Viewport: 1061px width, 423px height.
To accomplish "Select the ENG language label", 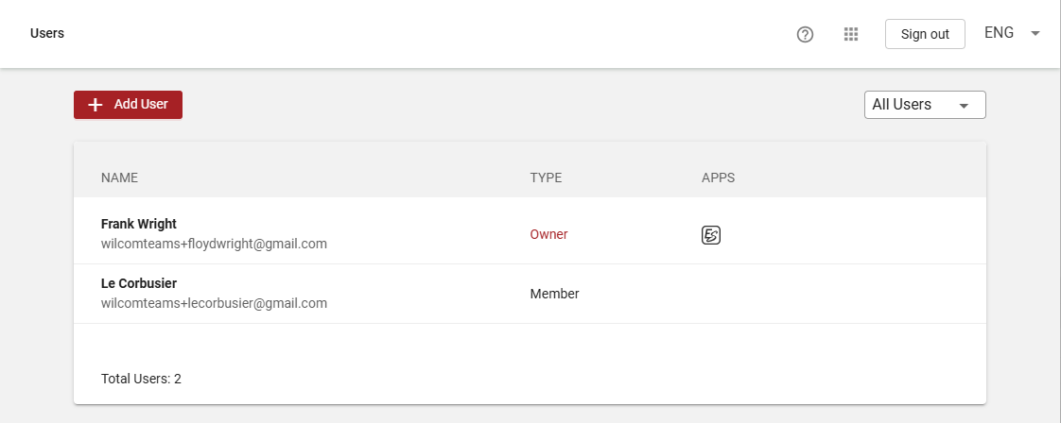I will (x=999, y=33).
